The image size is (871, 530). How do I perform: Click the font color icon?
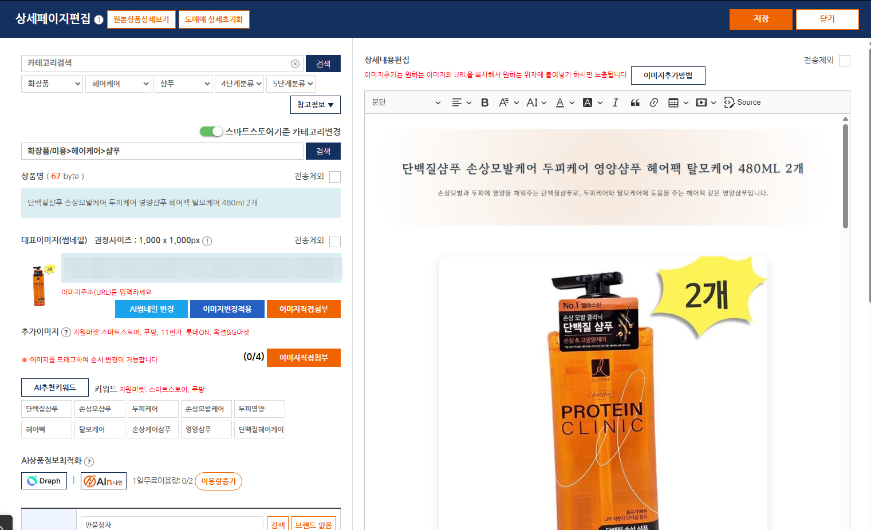click(560, 102)
